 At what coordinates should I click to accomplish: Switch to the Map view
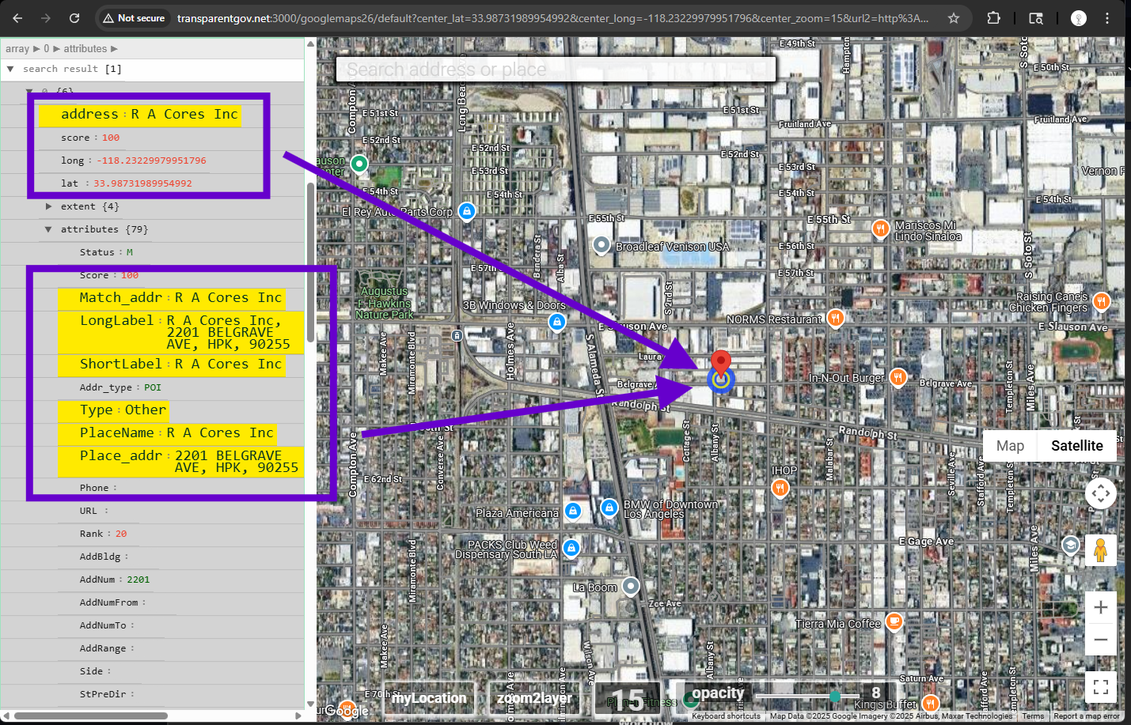pyautogui.click(x=1010, y=446)
